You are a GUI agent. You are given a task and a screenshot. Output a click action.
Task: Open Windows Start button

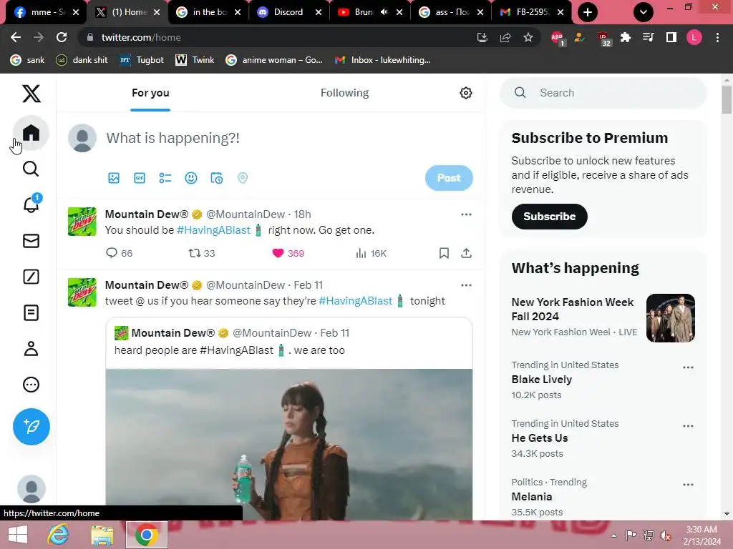(18, 535)
